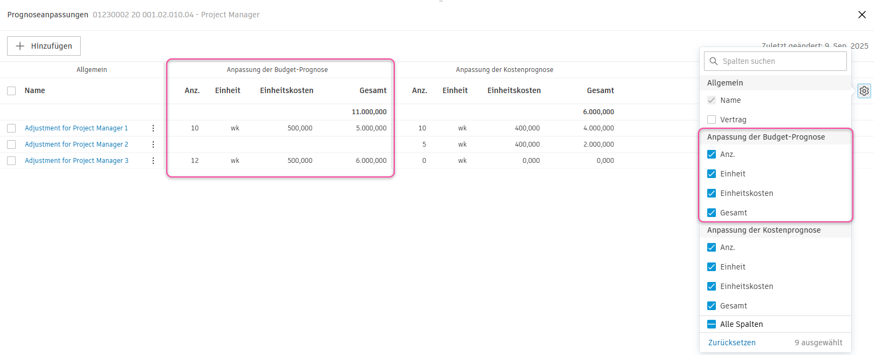Click the Allgemein table group header
The image size is (874, 355).
click(92, 70)
